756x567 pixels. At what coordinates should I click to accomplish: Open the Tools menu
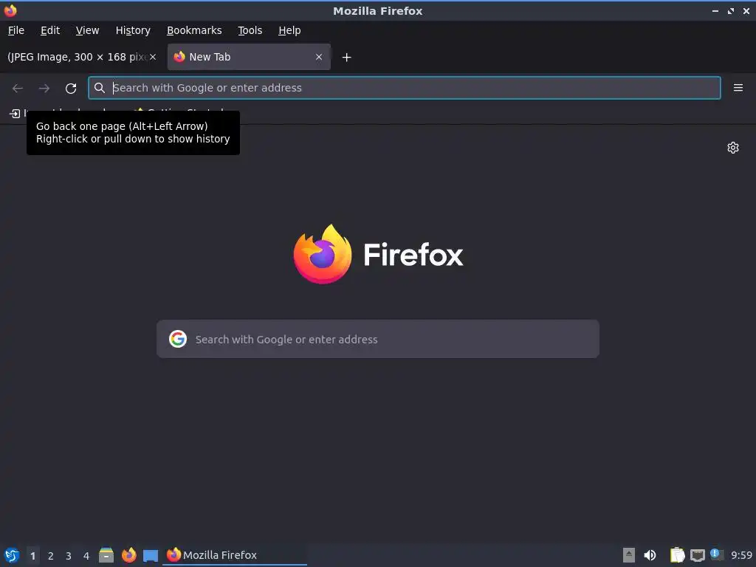click(250, 30)
